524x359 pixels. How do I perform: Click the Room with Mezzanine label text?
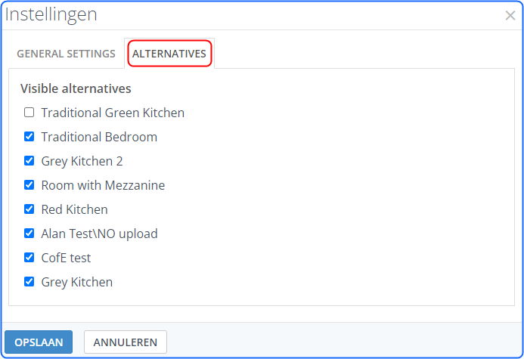click(x=103, y=185)
